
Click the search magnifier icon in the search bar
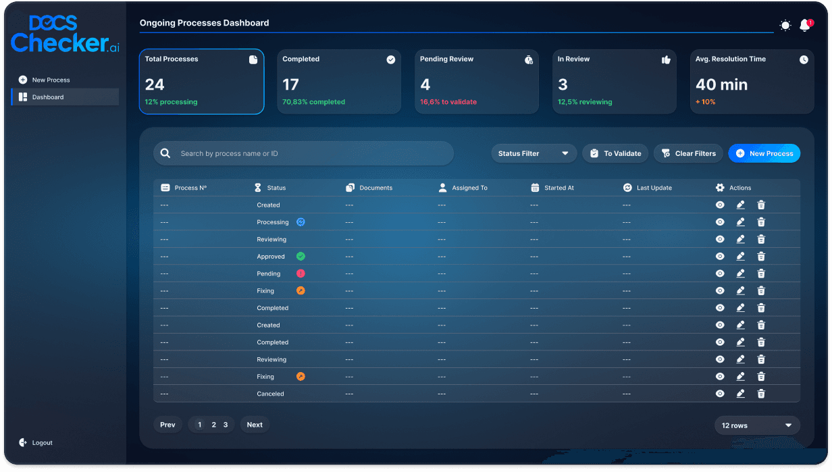pyautogui.click(x=165, y=153)
